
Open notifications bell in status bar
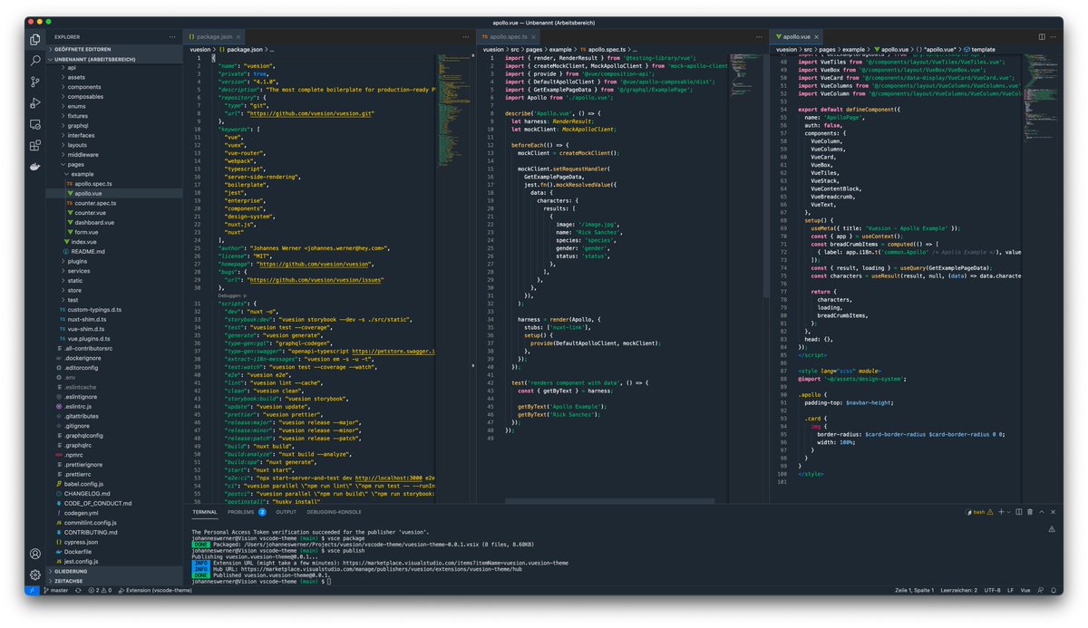click(x=1054, y=590)
